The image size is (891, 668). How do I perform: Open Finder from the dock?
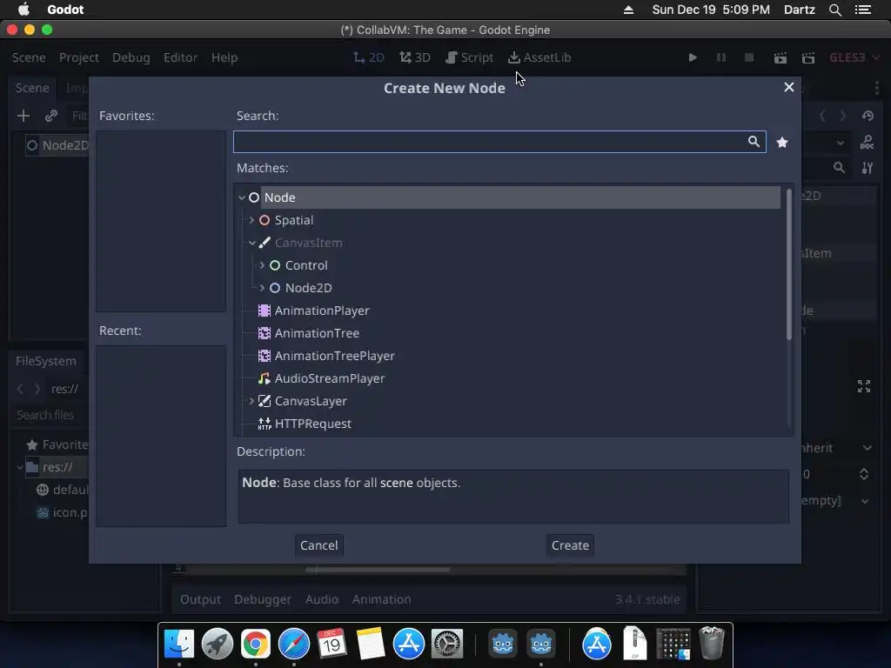(179, 645)
